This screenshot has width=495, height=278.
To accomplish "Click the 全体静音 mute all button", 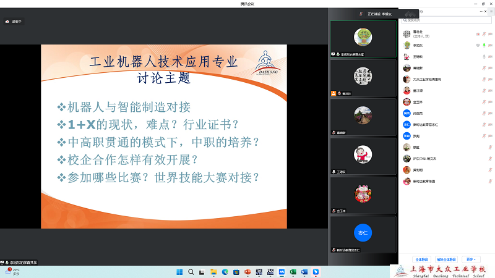I will 421,259.
